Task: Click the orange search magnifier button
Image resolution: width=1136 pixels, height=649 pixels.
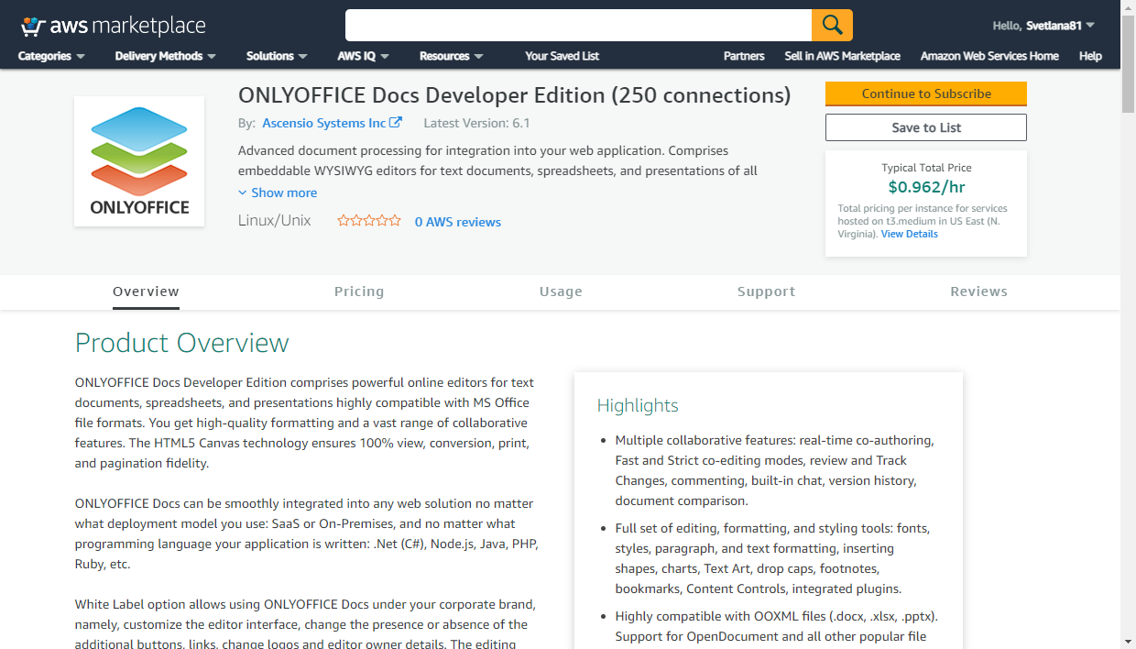Action: click(x=832, y=25)
